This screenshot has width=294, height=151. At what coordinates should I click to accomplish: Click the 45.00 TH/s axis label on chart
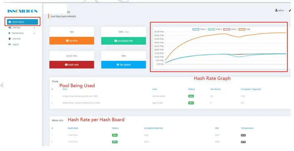click(x=159, y=32)
